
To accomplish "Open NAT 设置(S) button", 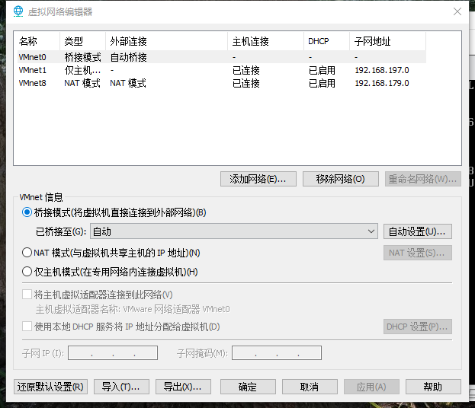I will [418, 253].
